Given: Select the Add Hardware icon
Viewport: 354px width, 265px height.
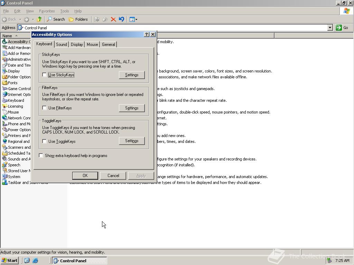Looking at the screenshot, I should (x=5, y=48).
